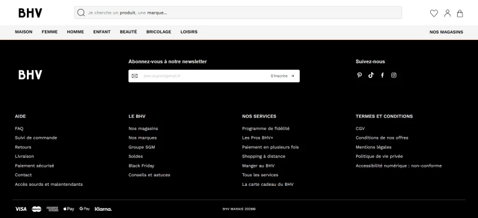Open the Facebook social icon
Image resolution: width=478 pixels, height=218 pixels.
[382, 75]
